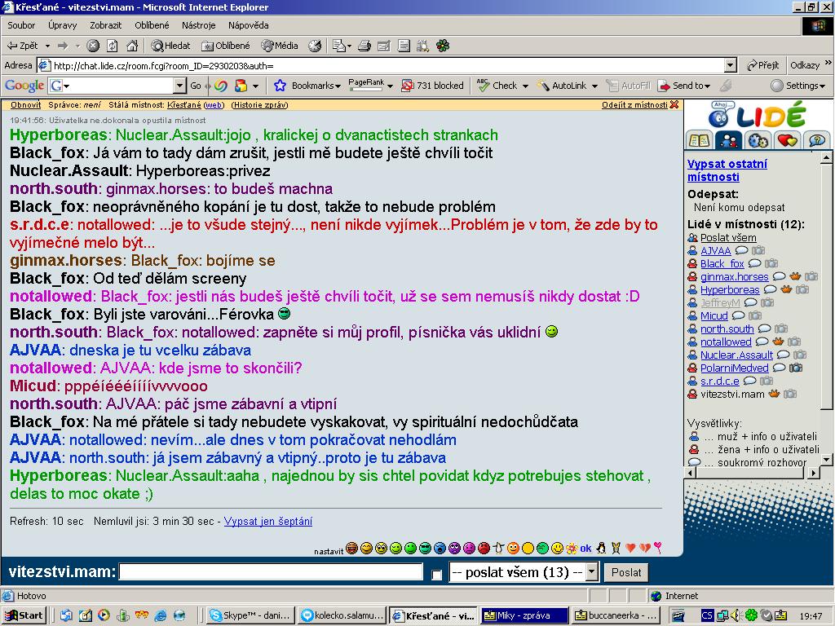Screen dimensions: 835x626
Task: View PolarniMedved's photo camera icon
Action: pos(796,368)
